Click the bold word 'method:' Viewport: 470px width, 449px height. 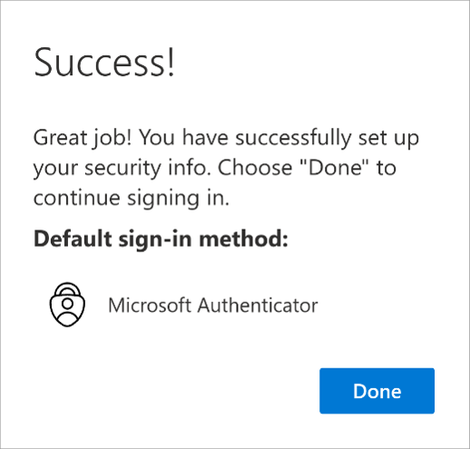point(243,239)
